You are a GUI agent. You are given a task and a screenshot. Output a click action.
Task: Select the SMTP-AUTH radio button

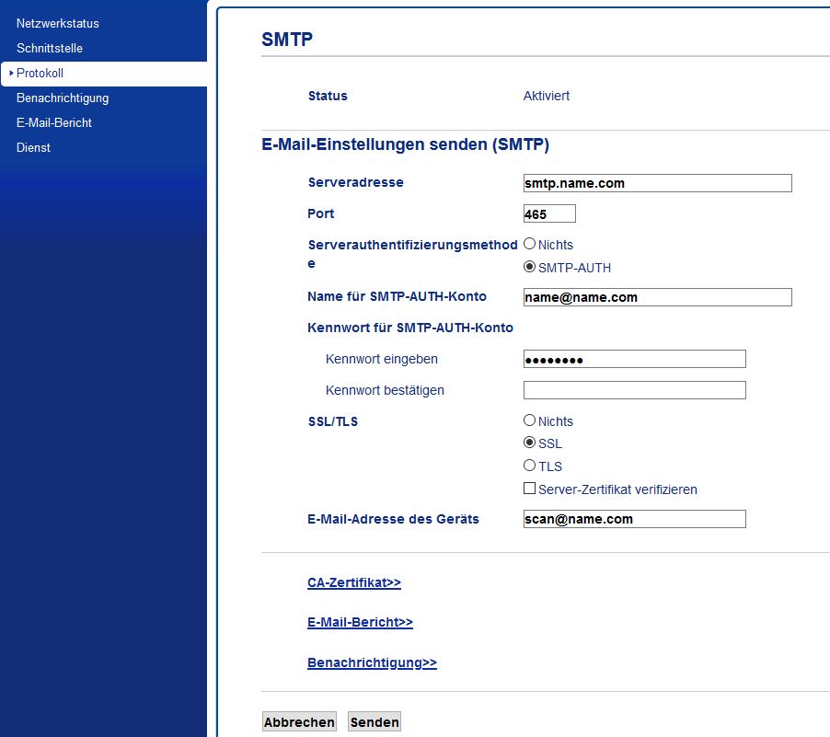[529, 267]
